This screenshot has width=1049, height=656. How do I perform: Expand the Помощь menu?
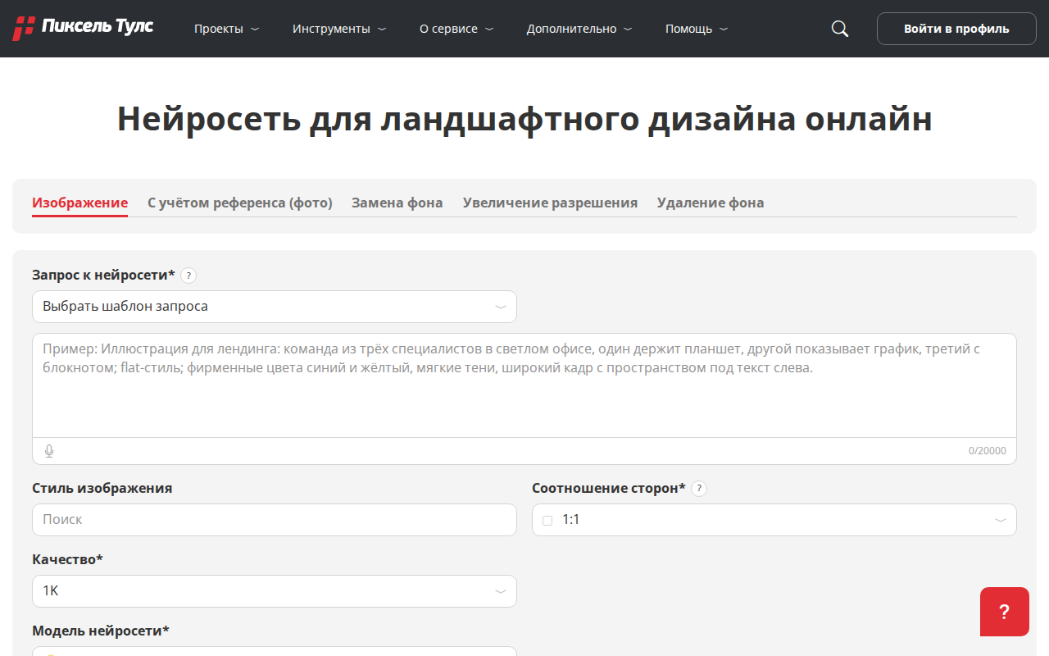[697, 29]
